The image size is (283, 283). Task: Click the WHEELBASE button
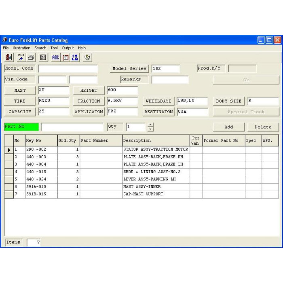click(158, 101)
